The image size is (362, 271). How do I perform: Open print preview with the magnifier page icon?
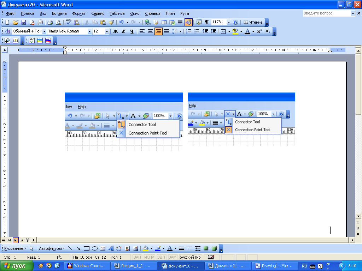point(58,22)
